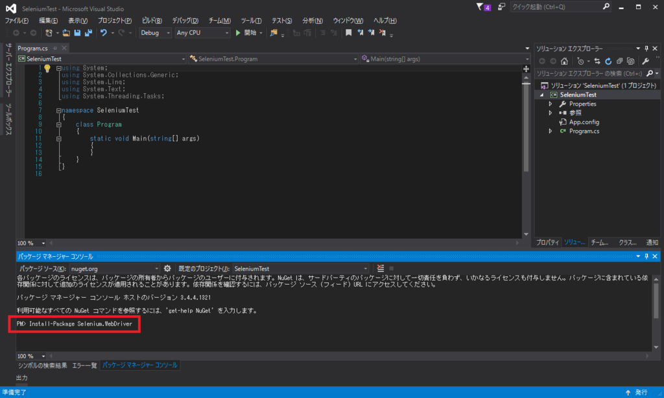Clear the Package Manager Console with the clear icon

coord(380,269)
